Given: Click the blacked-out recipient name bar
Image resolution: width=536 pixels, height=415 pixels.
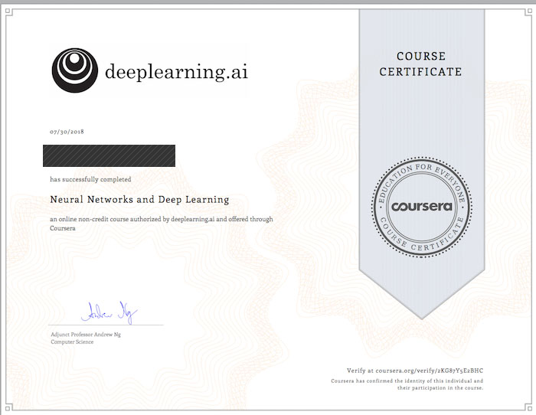Looking at the screenshot, I should click(109, 156).
